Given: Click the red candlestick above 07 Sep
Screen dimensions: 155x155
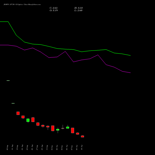Looking at the screenshot, I should [x=73, y=131].
